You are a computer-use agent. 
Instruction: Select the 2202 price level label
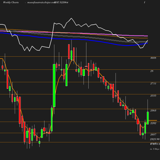pyautogui.click(x=153, y=123)
